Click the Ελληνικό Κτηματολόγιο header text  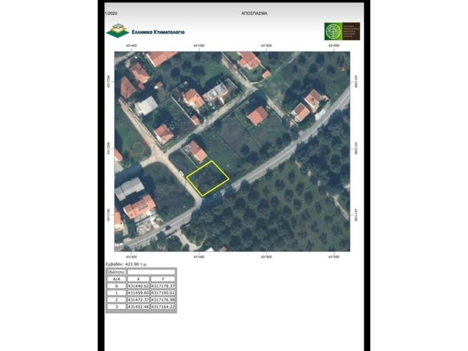click(158, 32)
